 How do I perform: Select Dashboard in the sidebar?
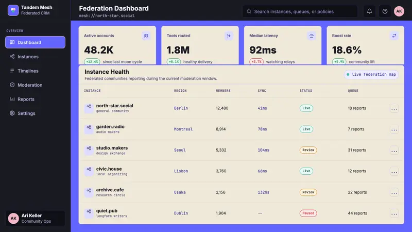[35, 42]
